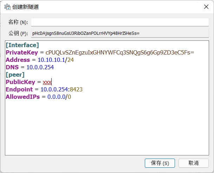Click the AllowedIPs keyword
Viewport: 214px width, 173px height.
tap(23, 97)
